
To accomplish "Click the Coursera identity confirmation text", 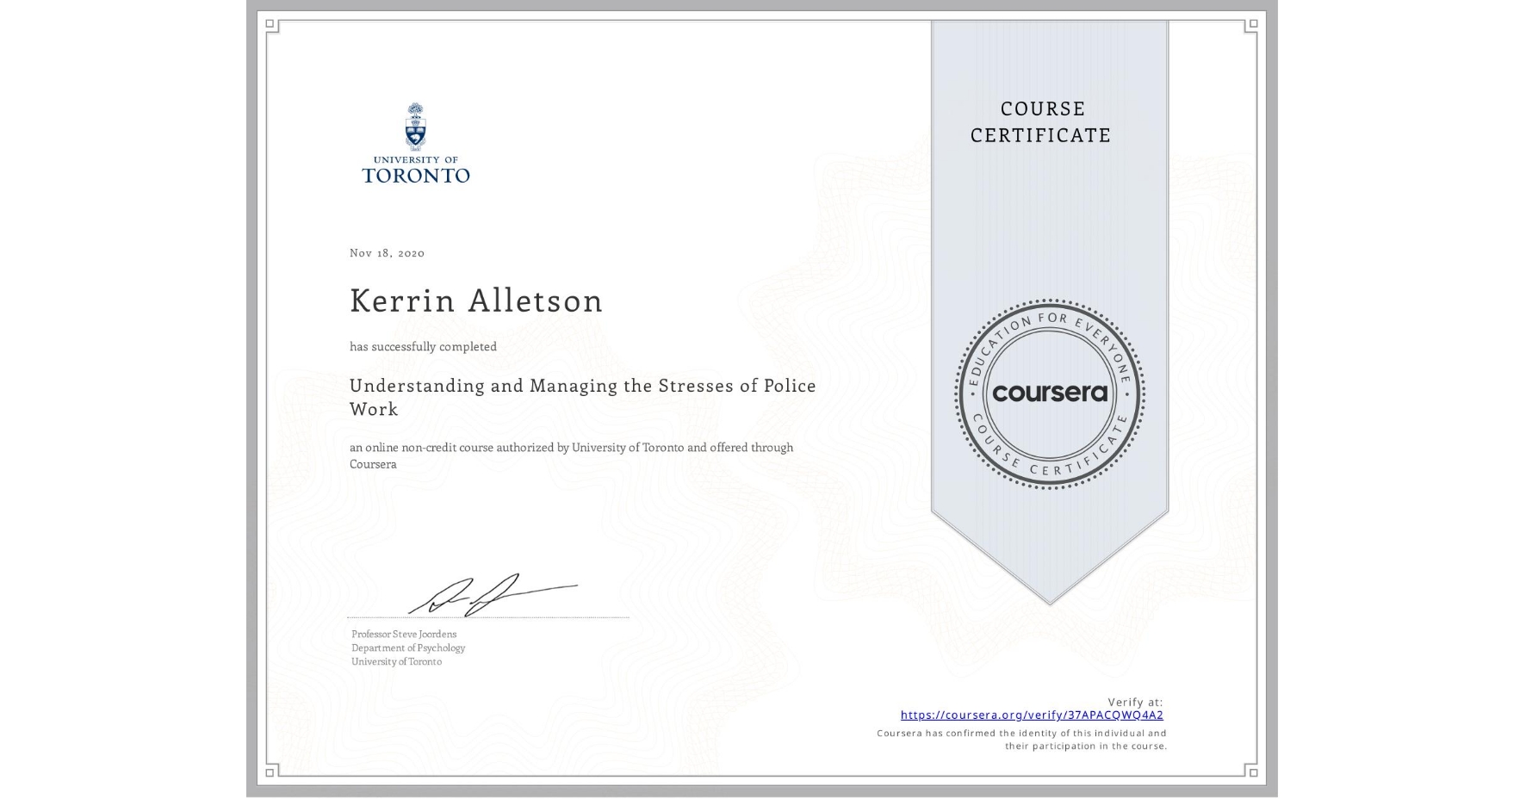I will point(1020,739).
